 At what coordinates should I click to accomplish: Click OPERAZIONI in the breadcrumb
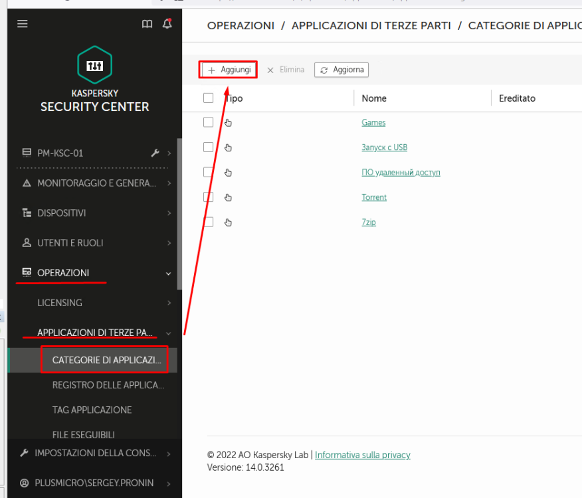coord(241,26)
